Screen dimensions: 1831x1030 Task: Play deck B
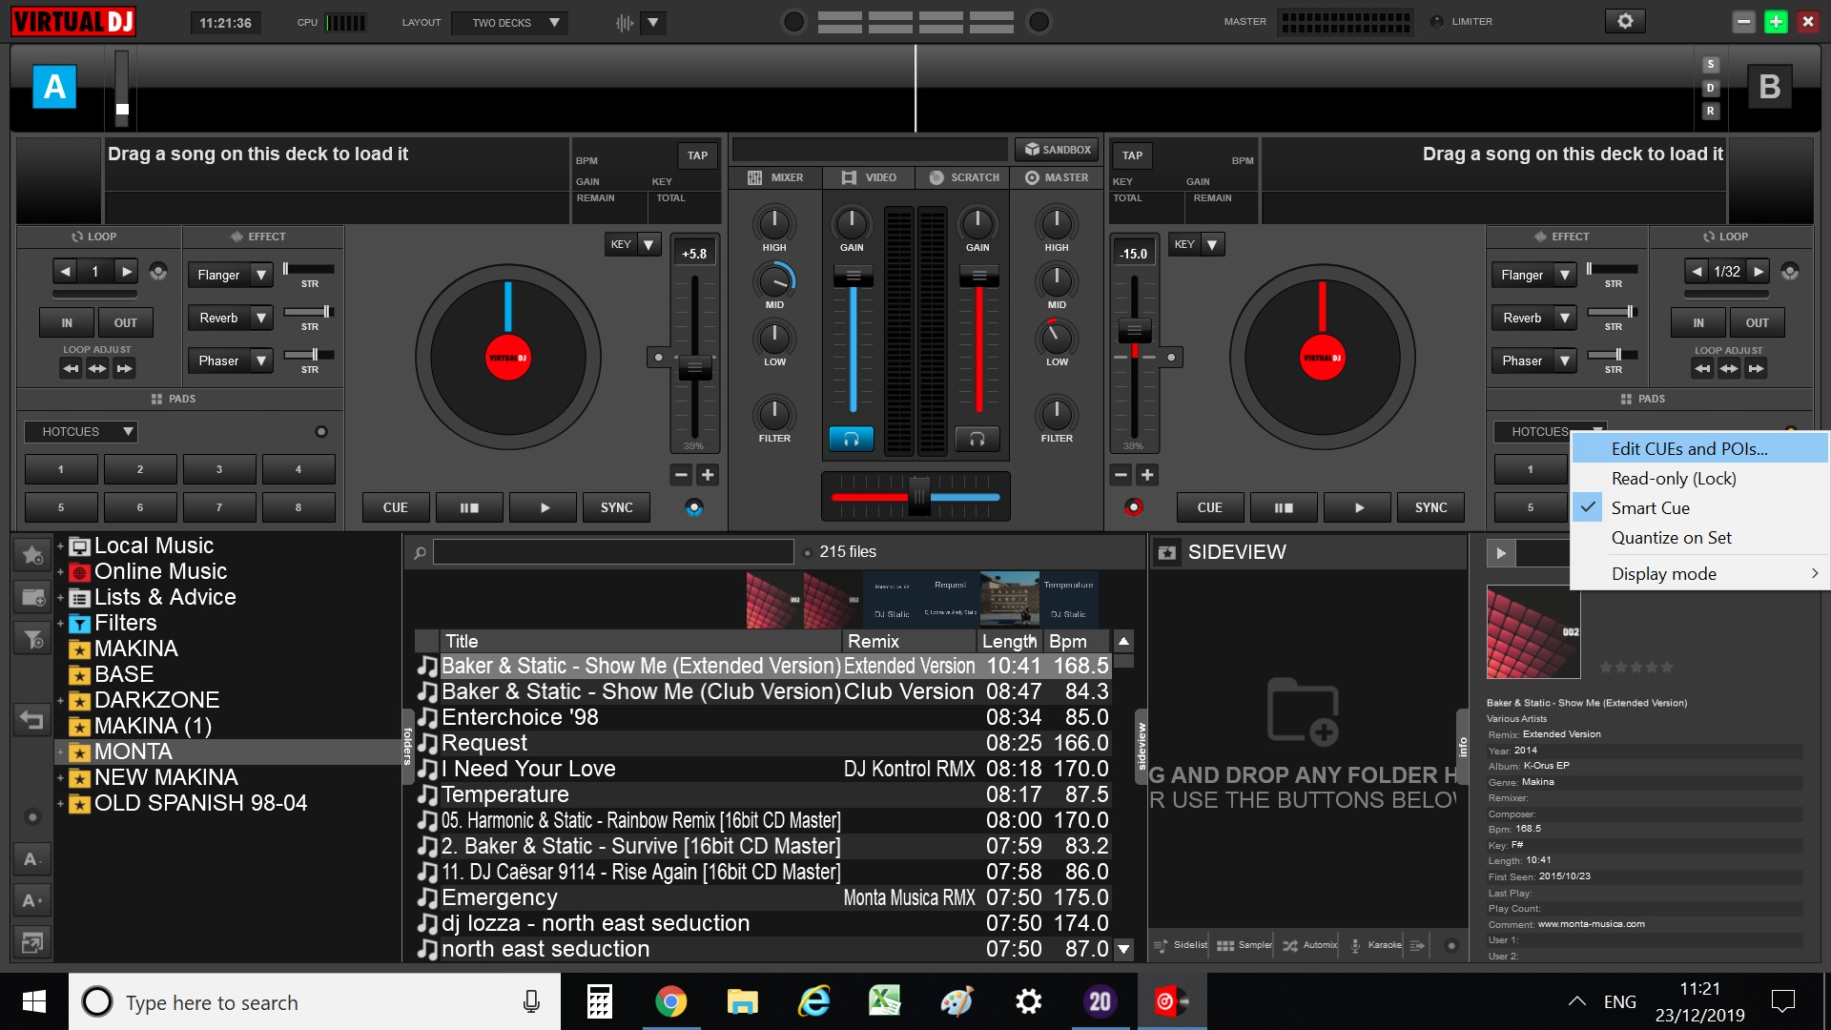click(x=1358, y=507)
